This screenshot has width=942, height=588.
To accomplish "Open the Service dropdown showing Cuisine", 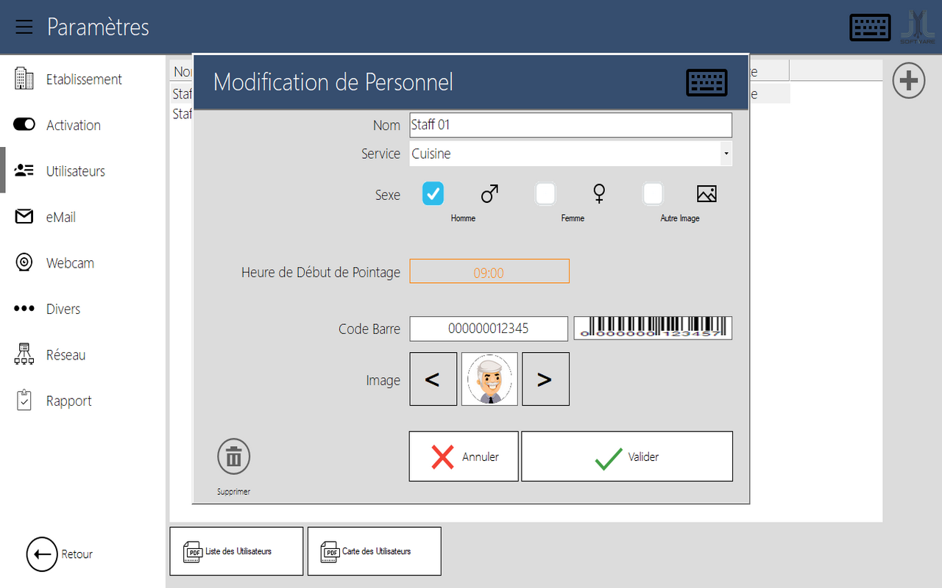I will (x=570, y=154).
